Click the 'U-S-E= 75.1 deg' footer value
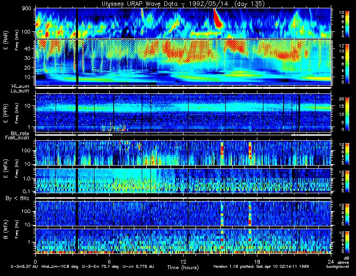The width and height of the screenshot is (356, 276). point(100,266)
